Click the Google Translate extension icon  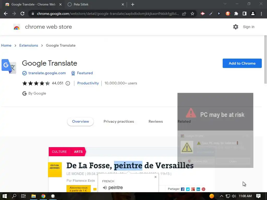point(9,66)
